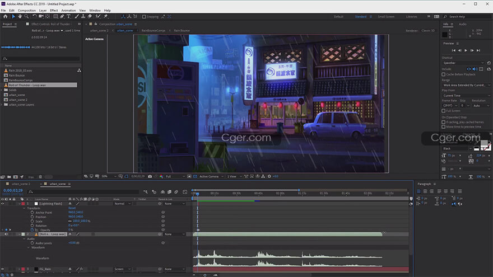493x277 pixels.
Task: Click the Frame Blending timeline icon
Action: coord(169,191)
